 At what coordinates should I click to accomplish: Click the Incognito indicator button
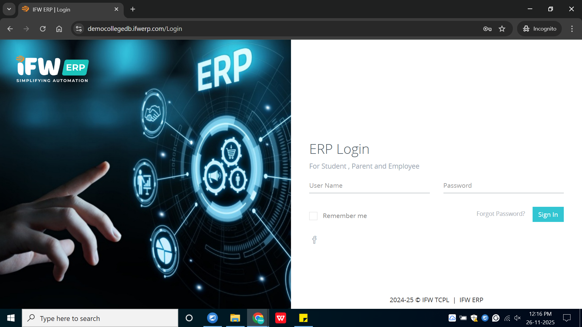[540, 29]
